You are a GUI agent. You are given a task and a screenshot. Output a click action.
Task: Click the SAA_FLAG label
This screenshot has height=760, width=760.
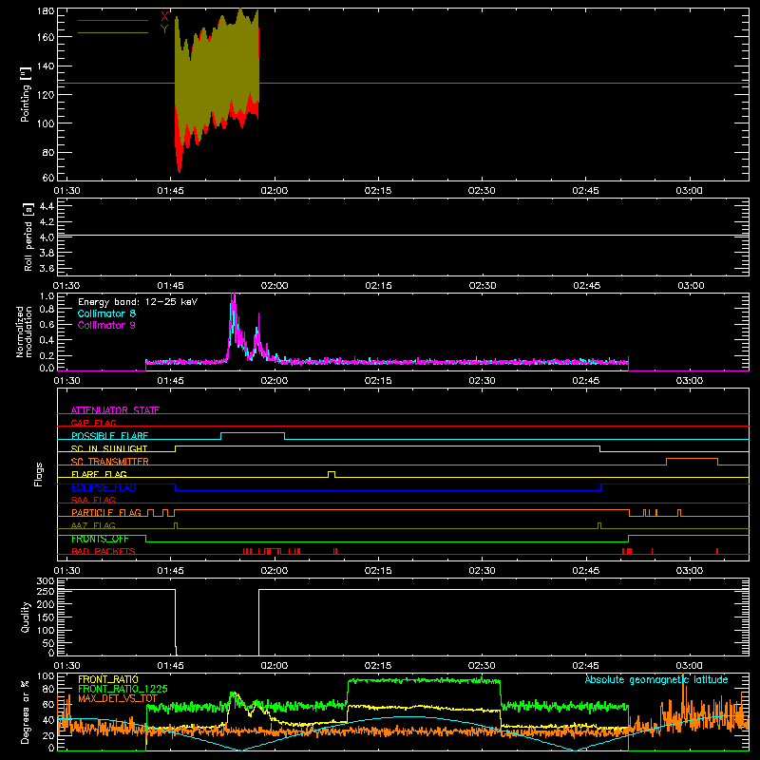coord(93,500)
